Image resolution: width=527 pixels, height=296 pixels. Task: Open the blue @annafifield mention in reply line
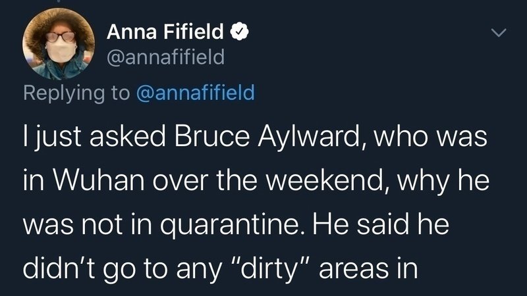[x=194, y=92]
